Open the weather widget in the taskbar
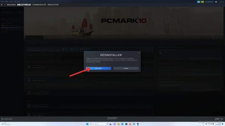Image resolution: width=225 pixels, height=126 pixels. 6,124
